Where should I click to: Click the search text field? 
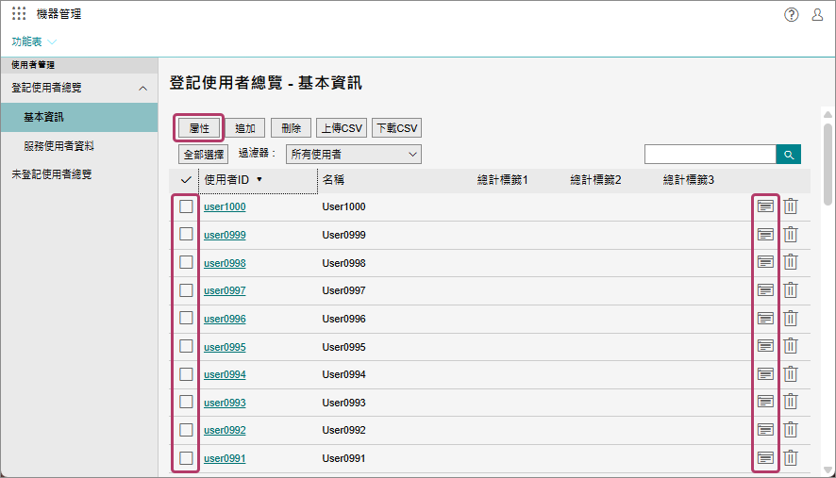point(710,154)
